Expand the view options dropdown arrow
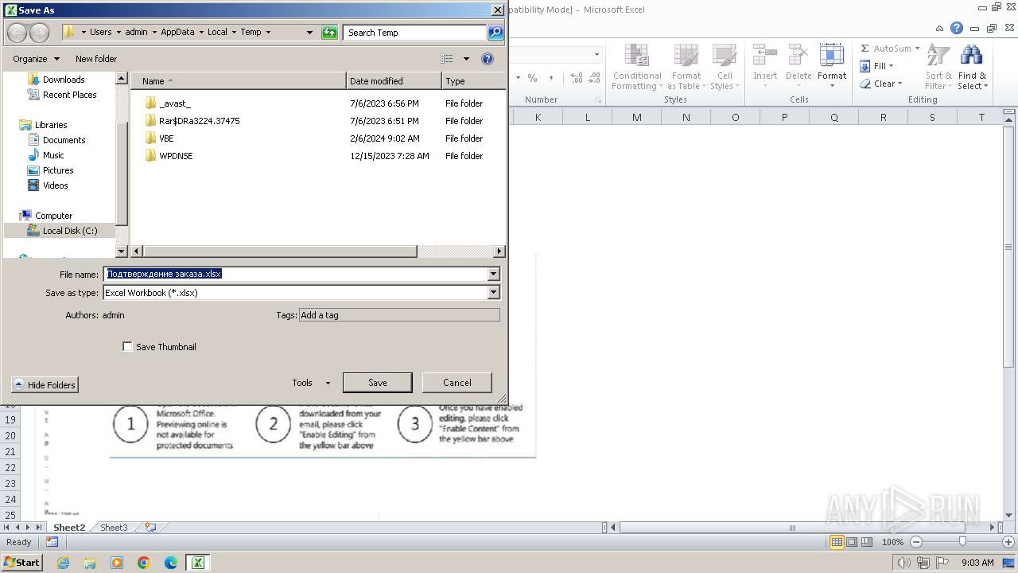Screen dimensions: 1018x573 point(466,59)
